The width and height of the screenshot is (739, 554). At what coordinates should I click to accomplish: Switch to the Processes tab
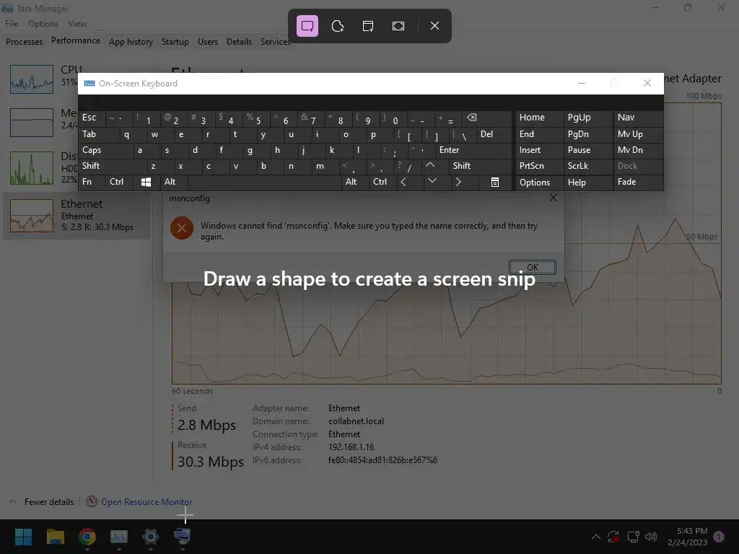coord(24,41)
